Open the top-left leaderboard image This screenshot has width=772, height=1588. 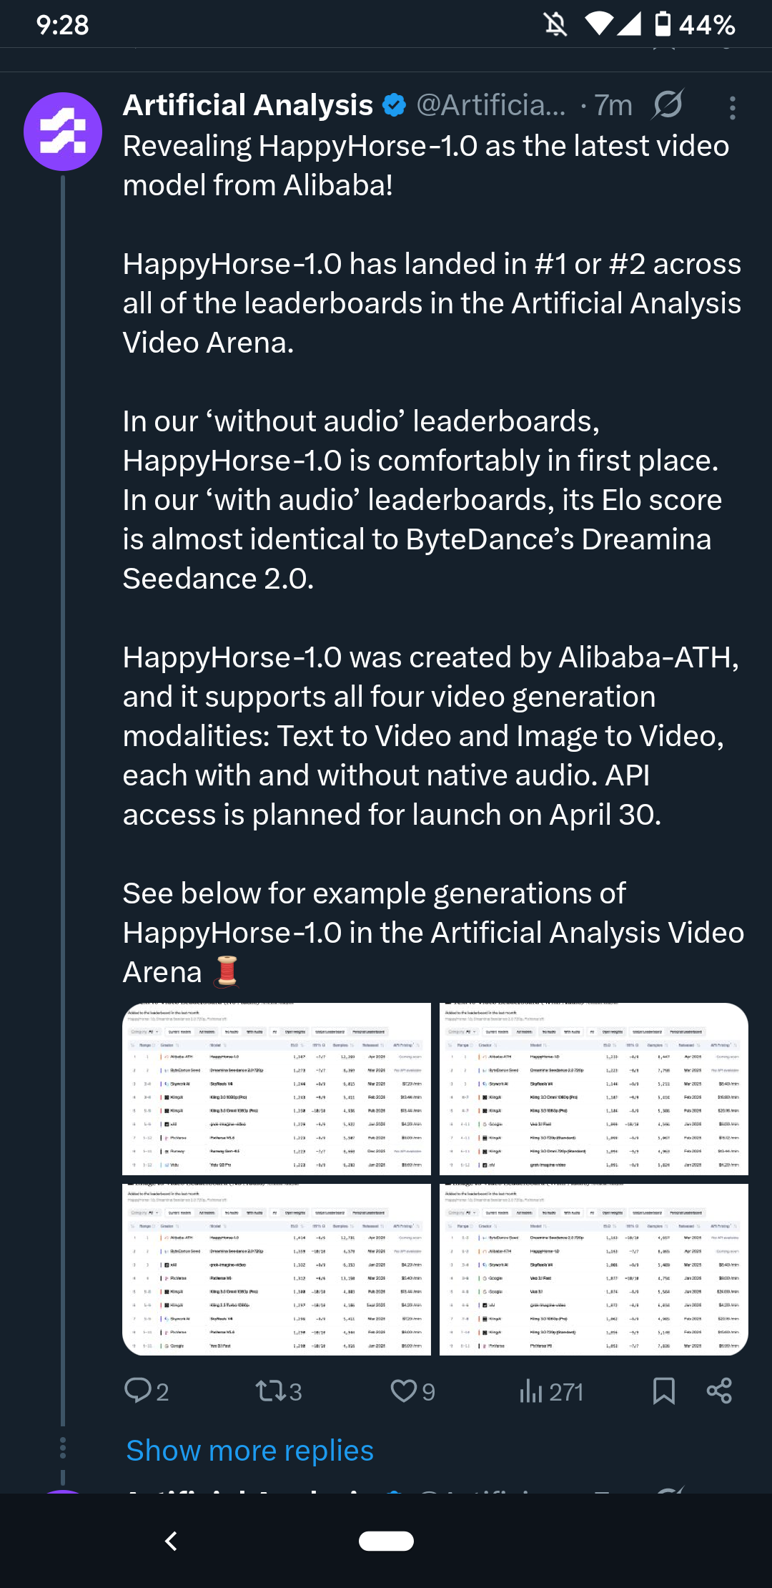point(277,1089)
